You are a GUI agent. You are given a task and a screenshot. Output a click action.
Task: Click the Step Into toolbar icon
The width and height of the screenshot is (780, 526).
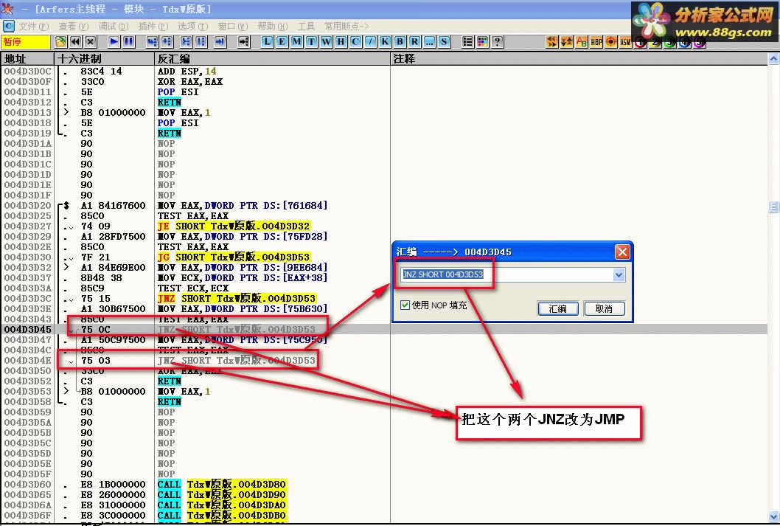click(x=152, y=42)
